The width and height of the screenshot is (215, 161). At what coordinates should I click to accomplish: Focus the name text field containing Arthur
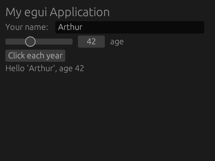coord(129,27)
